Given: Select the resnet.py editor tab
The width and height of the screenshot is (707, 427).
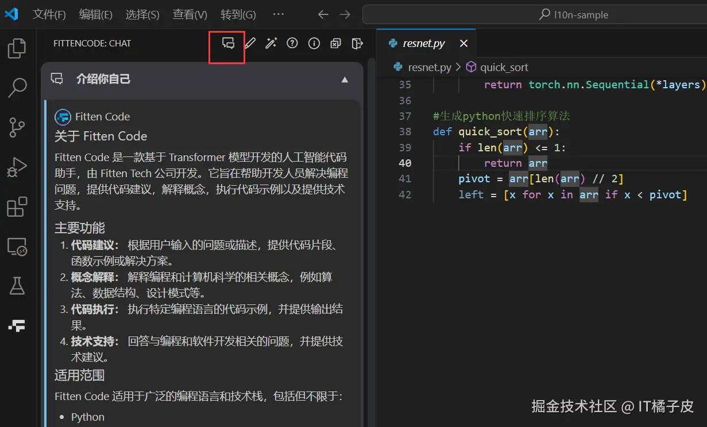Looking at the screenshot, I should point(427,44).
